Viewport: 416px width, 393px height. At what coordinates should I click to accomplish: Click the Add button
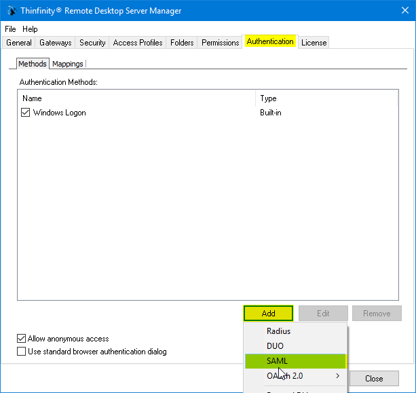pos(268,314)
